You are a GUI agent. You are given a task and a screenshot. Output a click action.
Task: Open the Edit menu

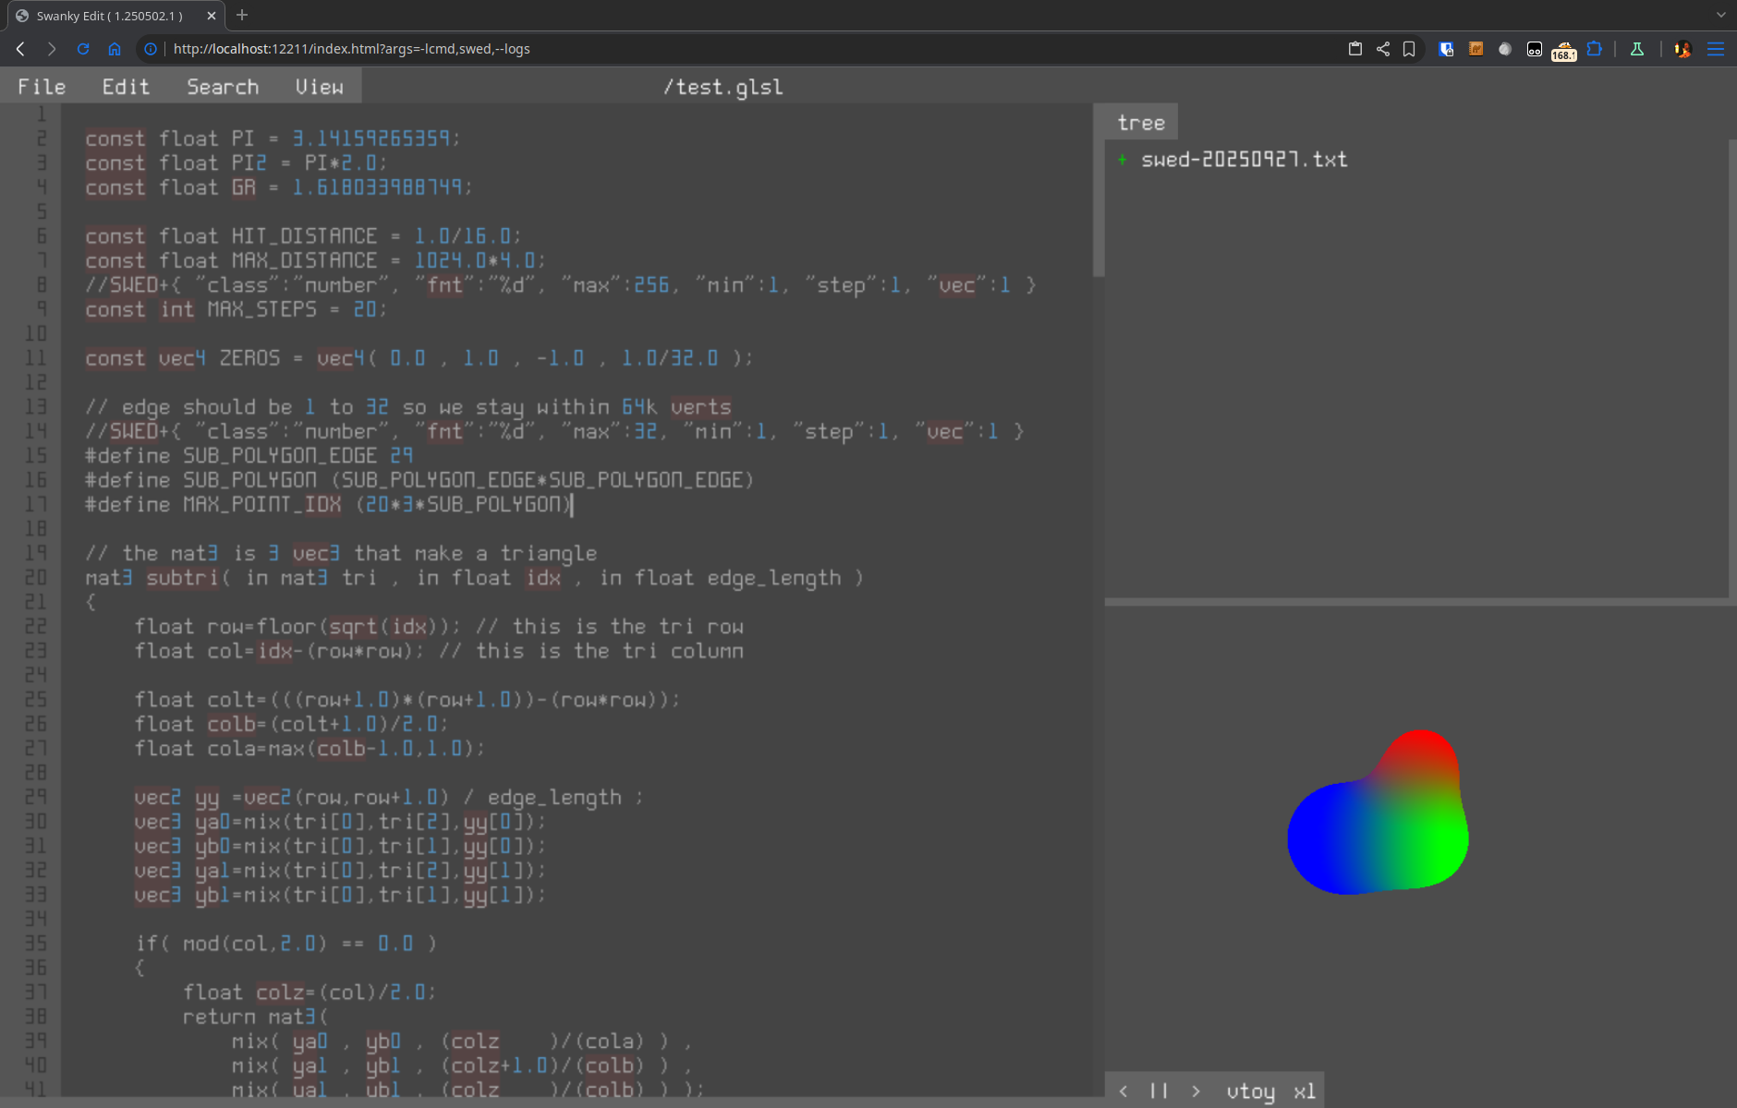point(126,87)
